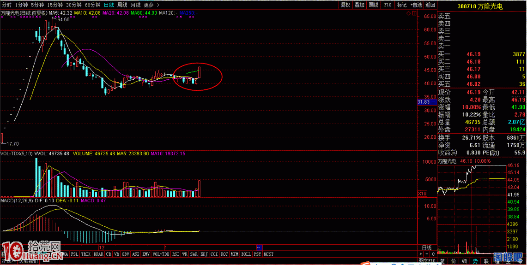Screen dimensions: 527x265
Task: Select the MCST indicator tab
Action: (x=268, y=254)
